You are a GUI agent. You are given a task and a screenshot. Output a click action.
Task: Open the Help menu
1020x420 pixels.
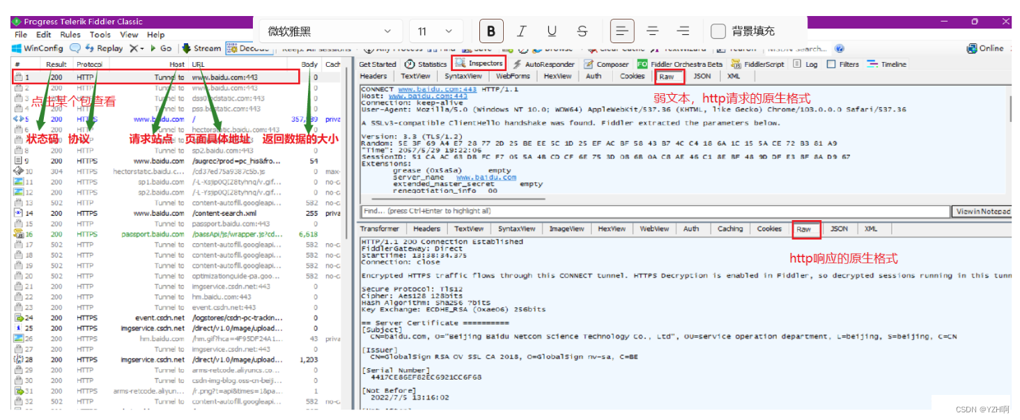[x=156, y=35]
